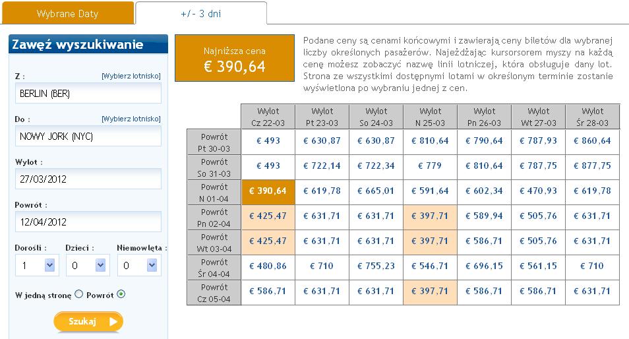Select € 630,87 under Wylot So 24-03
The image size is (629, 339).
(376, 141)
